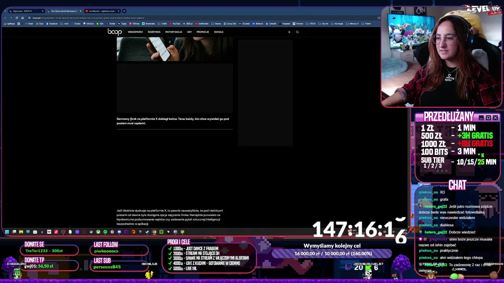Open File Explorer from the taskbar
The height and width of the screenshot is (283, 504).
(21, 232)
